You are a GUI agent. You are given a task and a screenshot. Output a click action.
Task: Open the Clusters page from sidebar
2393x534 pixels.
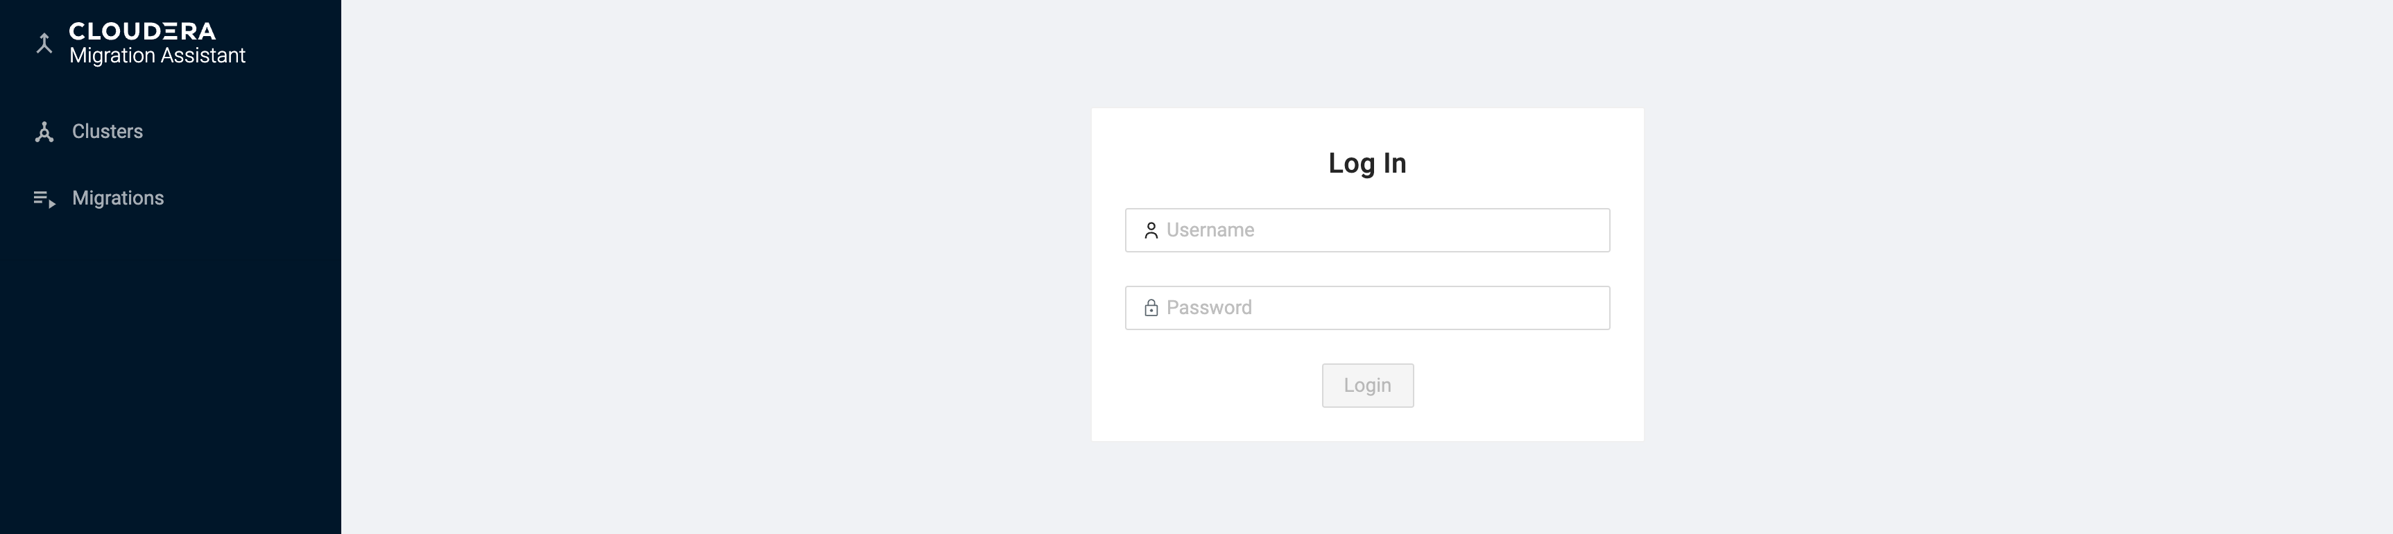[x=108, y=132]
